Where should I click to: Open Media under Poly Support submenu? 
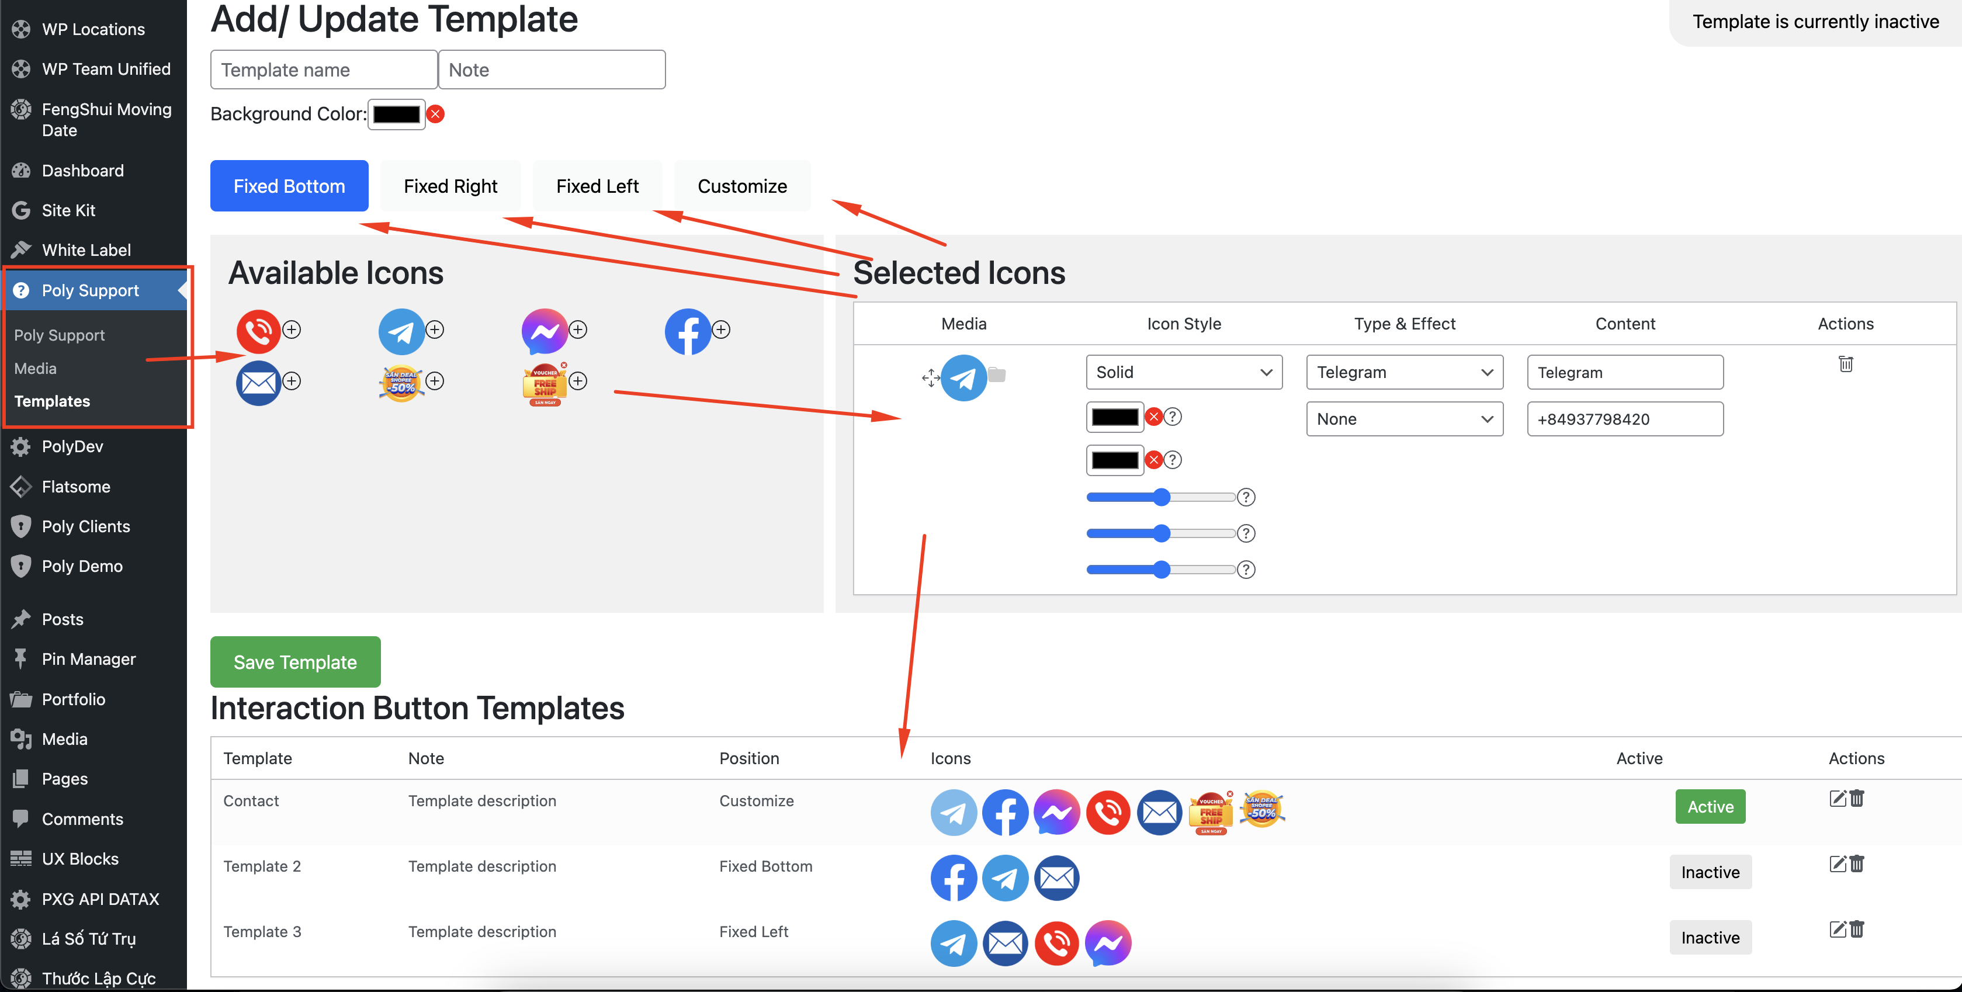pos(35,367)
